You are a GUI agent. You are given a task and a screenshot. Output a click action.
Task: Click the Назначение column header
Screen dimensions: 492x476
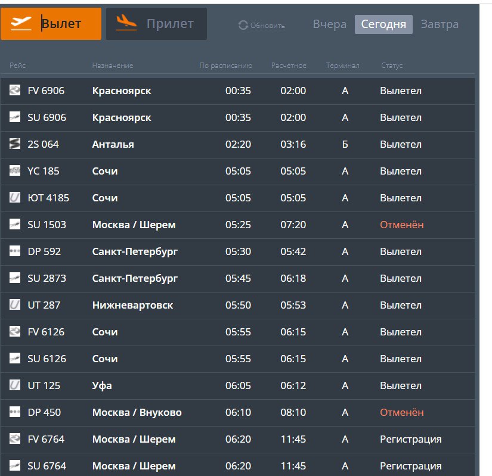click(x=113, y=66)
